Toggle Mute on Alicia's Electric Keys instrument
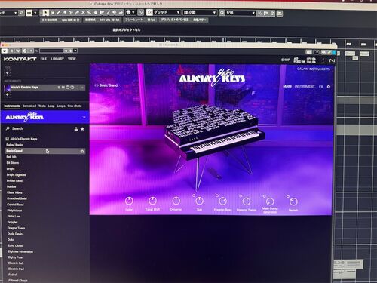 coord(63,88)
